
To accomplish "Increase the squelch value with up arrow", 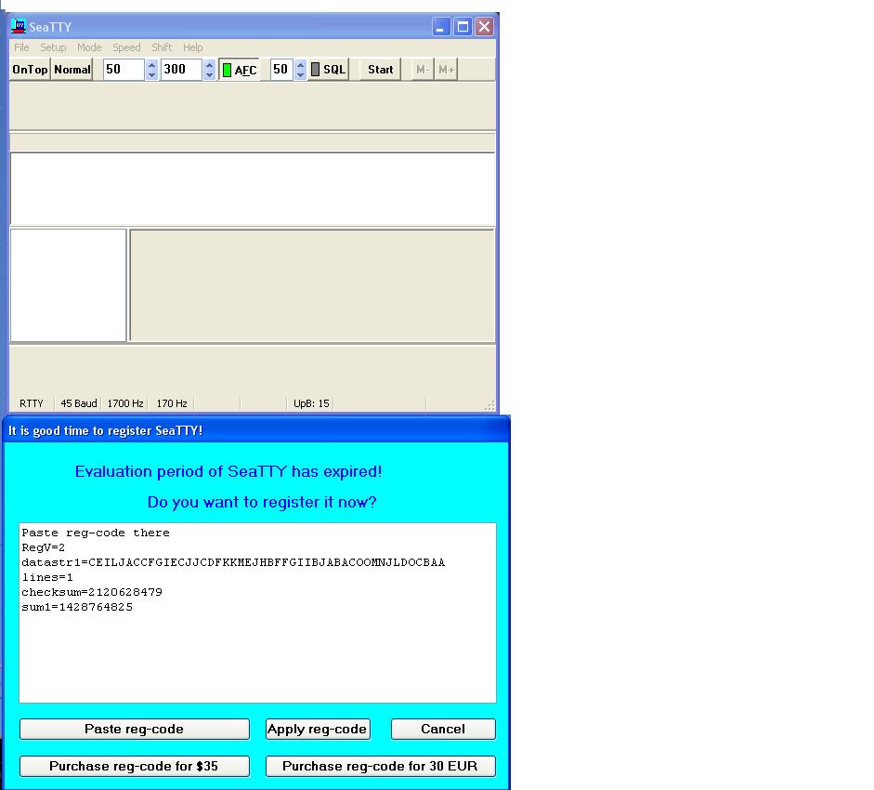I will [x=300, y=65].
